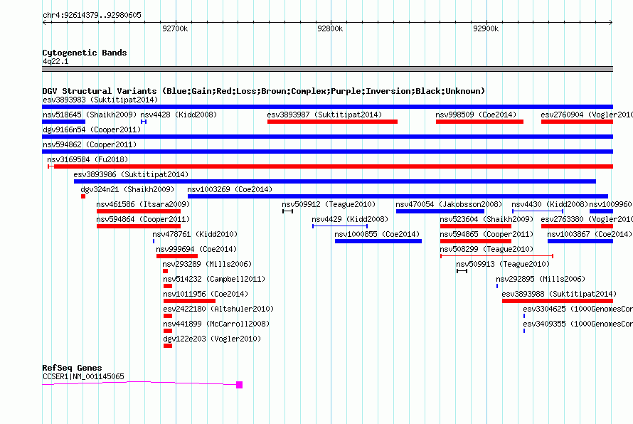Click the esv3893987 (Suktitipat2014) red loss bar
This screenshot has width=633, height=424.
point(332,122)
